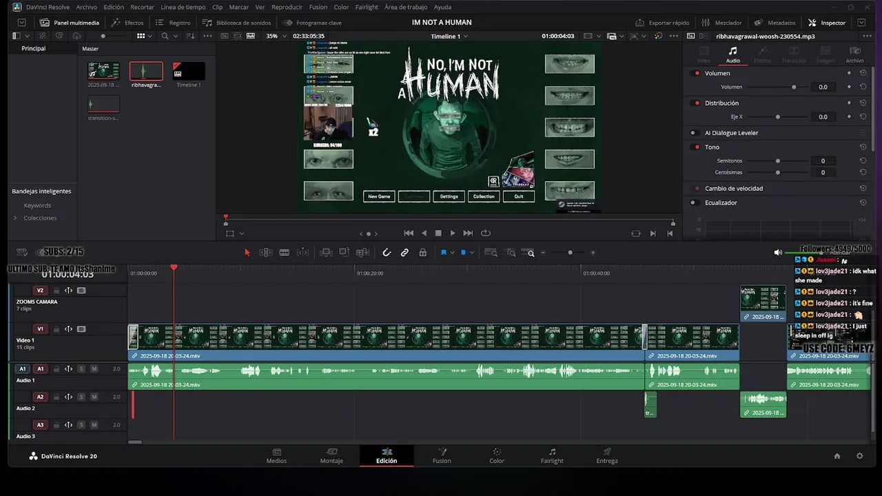Open Efectos panel
This screenshot has height=496, width=882.
pyautogui.click(x=127, y=23)
